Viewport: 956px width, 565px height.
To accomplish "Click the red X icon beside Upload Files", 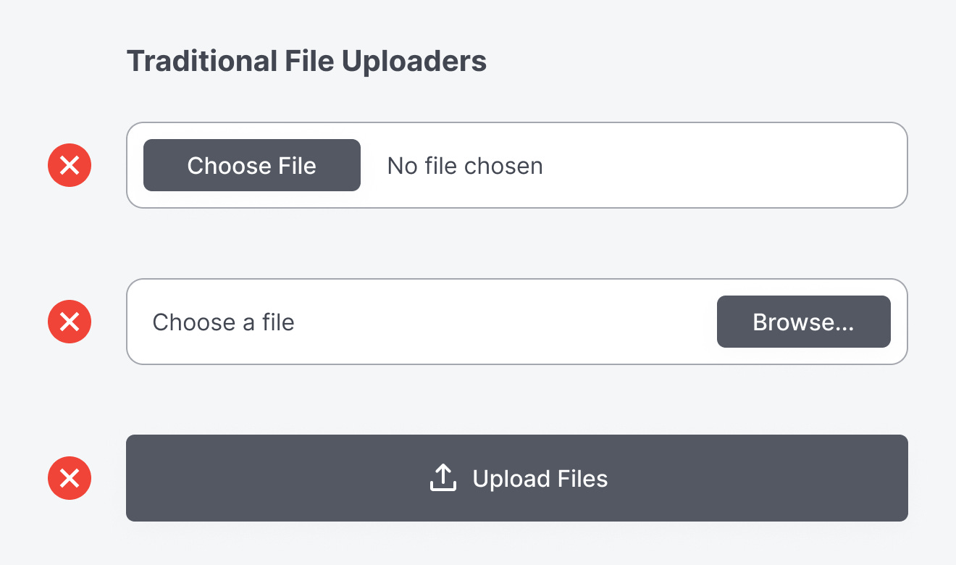I will [70, 478].
